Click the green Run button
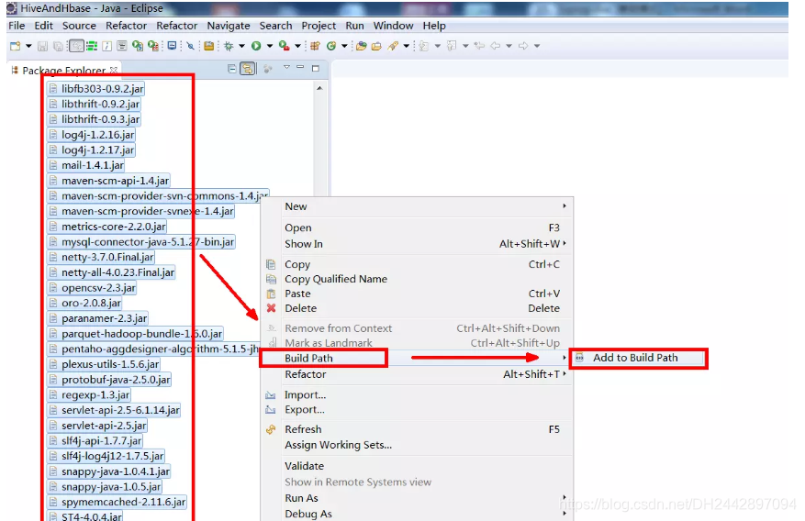 coord(256,46)
